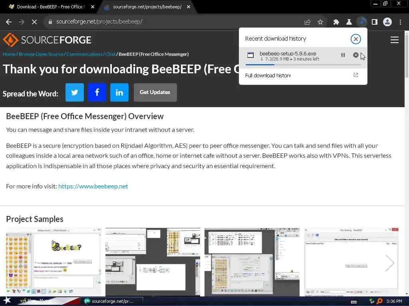Viewport: 409px width, 306px height.
Task: Close the Download - BeeBEEP tab
Action: 93,7
